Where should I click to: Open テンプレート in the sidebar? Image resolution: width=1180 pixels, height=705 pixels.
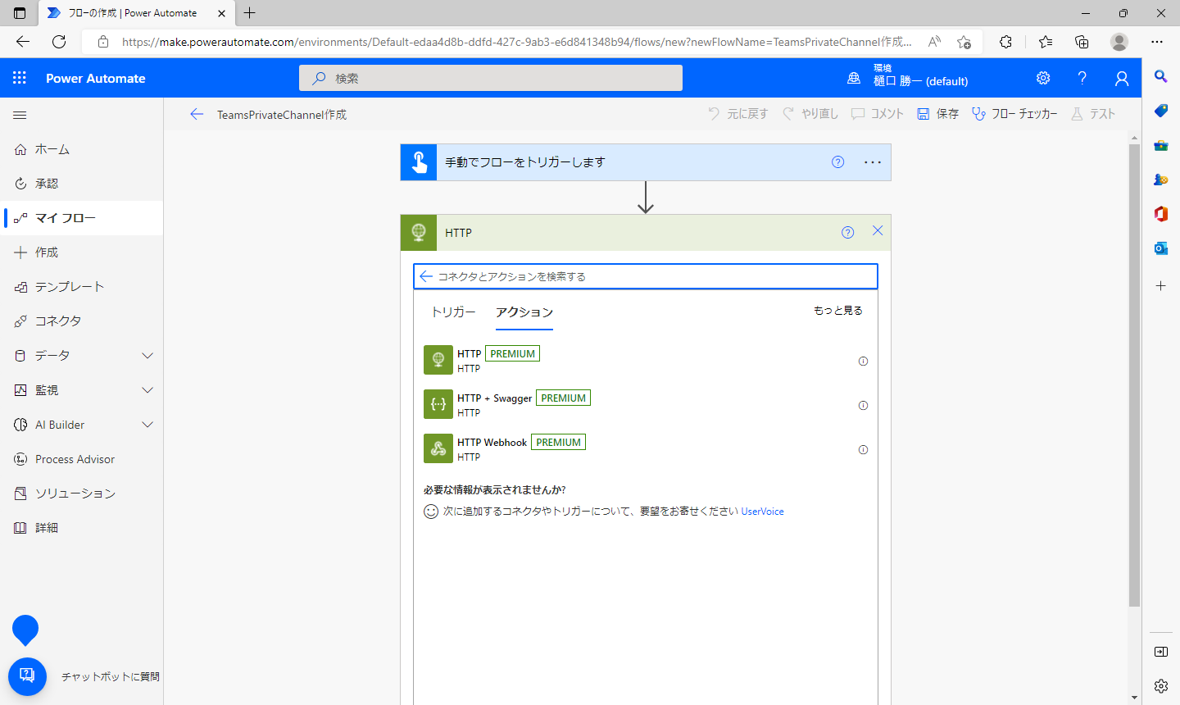point(82,287)
